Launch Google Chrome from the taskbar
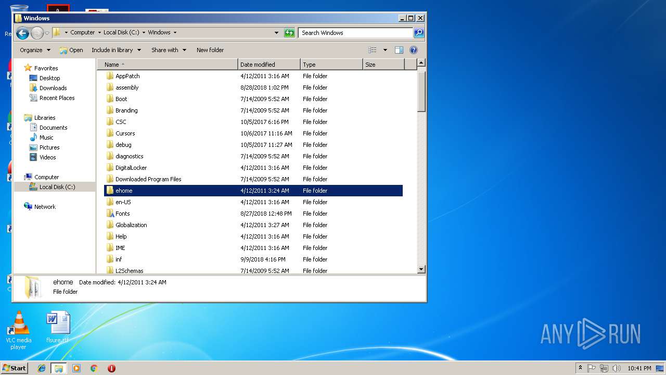 94,368
